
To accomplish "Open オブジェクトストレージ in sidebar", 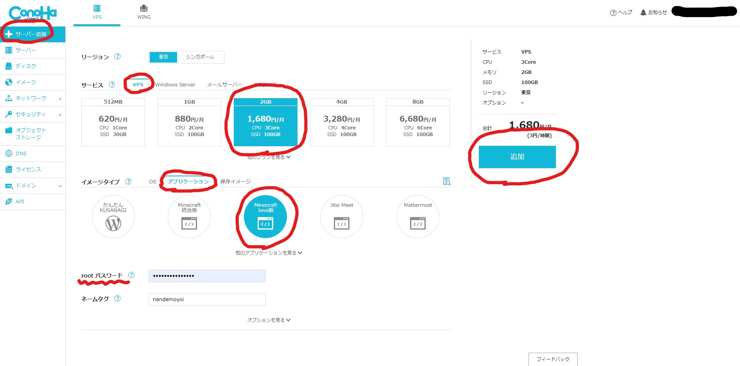I will point(32,134).
